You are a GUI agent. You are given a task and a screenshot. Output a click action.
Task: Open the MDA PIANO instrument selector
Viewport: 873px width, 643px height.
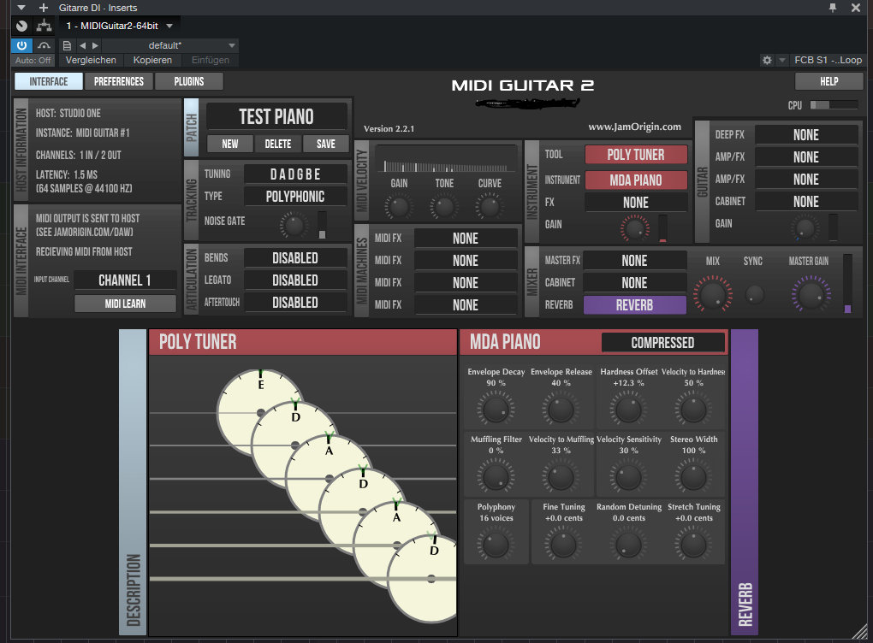click(636, 180)
